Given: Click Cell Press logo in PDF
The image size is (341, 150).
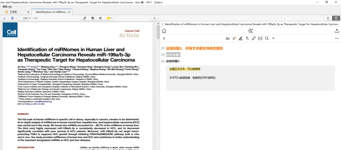Looking at the screenshot, I should click(x=10, y=30).
